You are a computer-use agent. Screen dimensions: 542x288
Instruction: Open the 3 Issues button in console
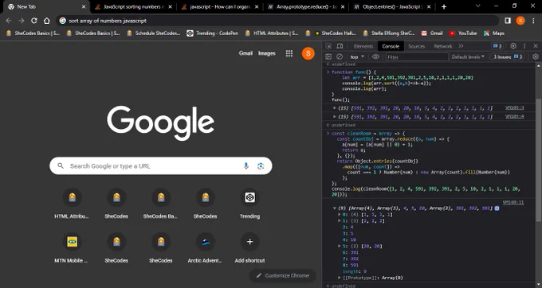coord(508,57)
